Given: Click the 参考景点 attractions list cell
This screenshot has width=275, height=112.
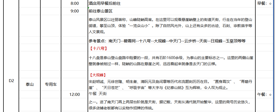Looking at the screenshot, I should 167,41.
